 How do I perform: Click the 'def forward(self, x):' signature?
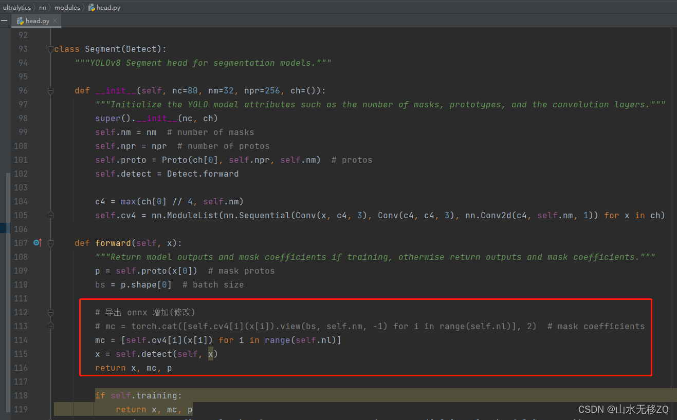129,243
